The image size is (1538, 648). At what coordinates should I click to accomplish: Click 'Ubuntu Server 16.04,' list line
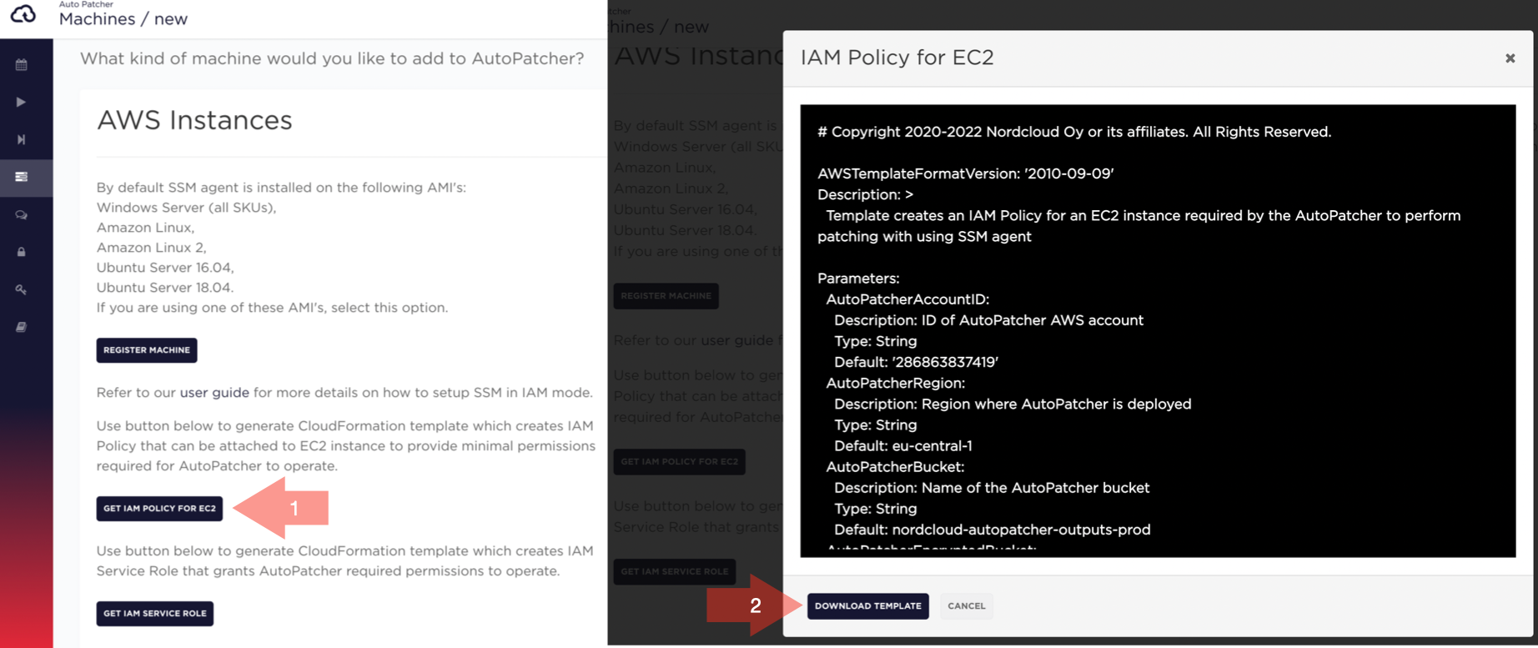[165, 268]
